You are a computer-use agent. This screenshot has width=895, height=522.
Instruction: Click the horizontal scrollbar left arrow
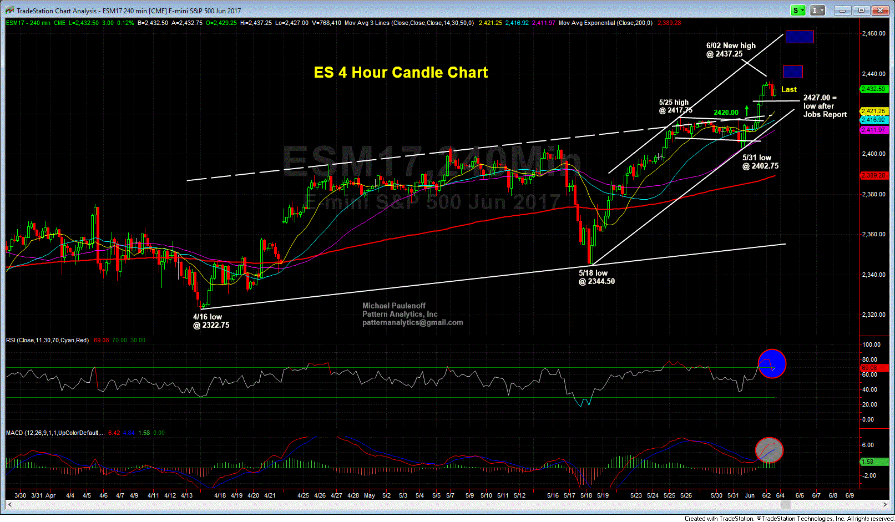click(9, 505)
